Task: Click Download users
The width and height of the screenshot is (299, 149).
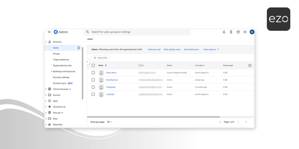Action: pyautogui.click(x=191, y=49)
